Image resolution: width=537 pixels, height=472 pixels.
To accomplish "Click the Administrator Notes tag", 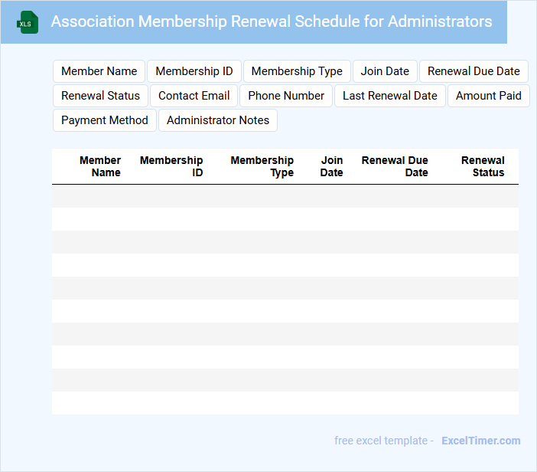I will [x=218, y=120].
